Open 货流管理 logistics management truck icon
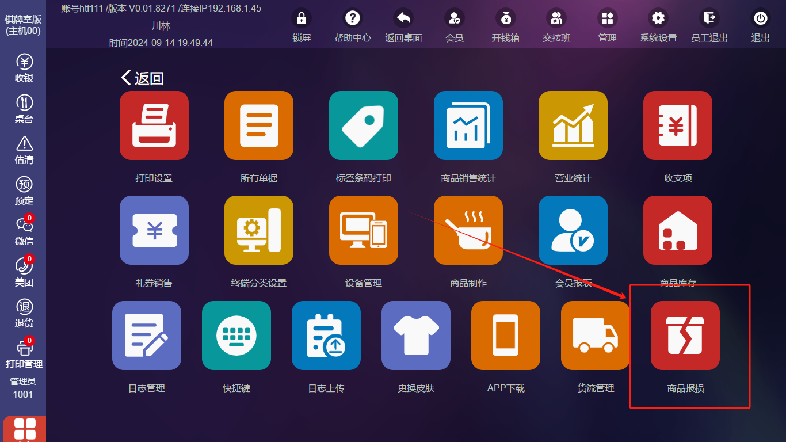The width and height of the screenshot is (786, 442). [596, 336]
